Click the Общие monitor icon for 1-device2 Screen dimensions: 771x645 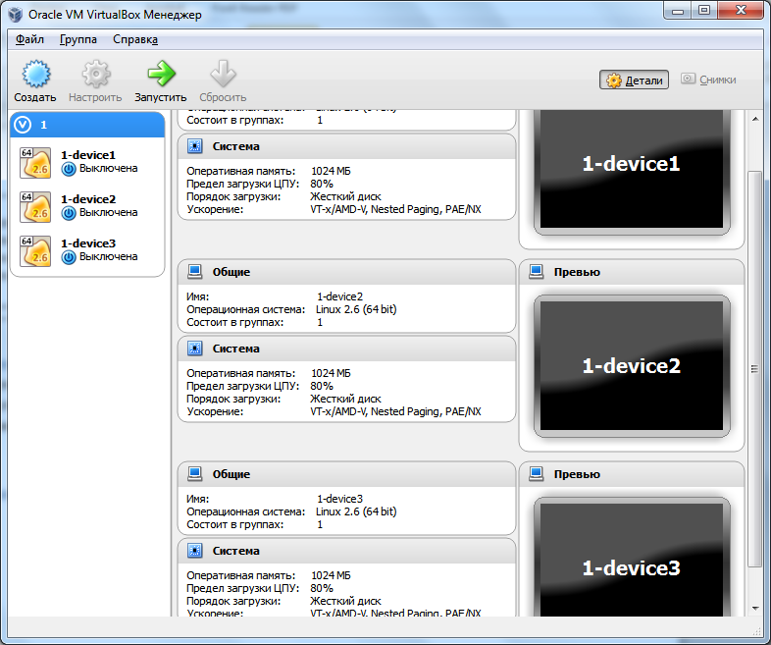pos(195,272)
